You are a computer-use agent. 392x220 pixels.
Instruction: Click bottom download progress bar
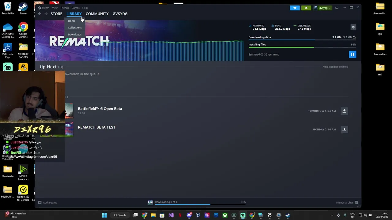tap(200, 204)
